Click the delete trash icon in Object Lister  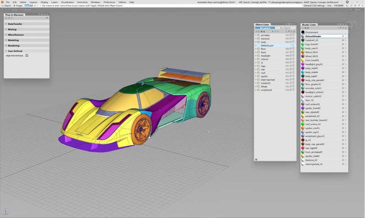coord(264,32)
